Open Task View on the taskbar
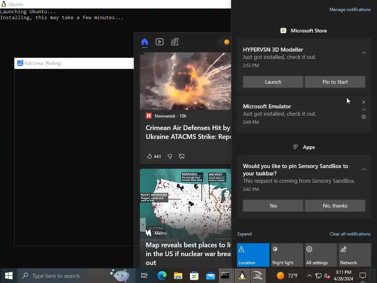Image resolution: width=377 pixels, height=283 pixels. pos(144,276)
